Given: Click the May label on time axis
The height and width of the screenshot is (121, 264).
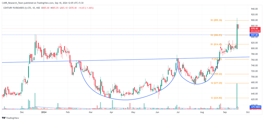Looking at the screenshot, I should point(133,112).
